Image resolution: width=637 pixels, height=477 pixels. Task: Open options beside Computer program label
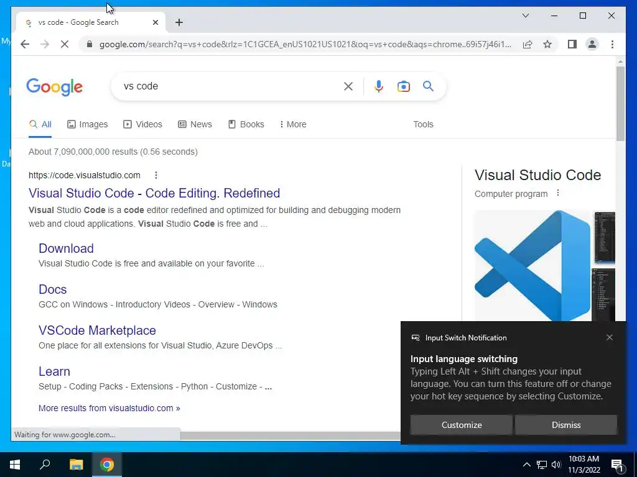(558, 193)
